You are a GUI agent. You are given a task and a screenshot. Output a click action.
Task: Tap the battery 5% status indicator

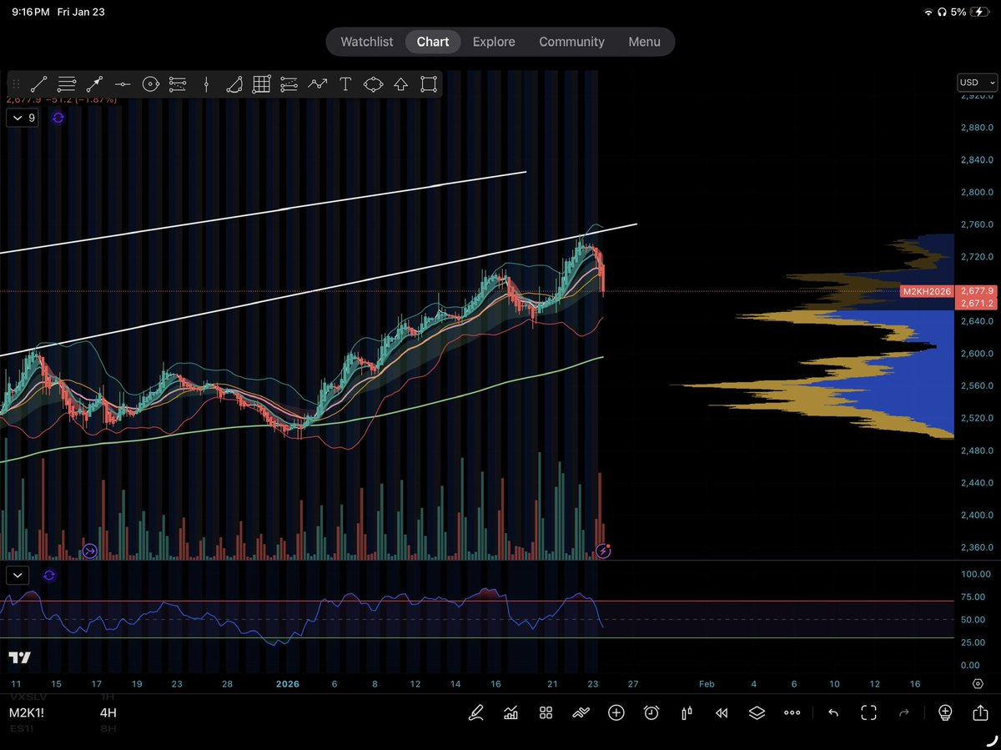(x=968, y=12)
